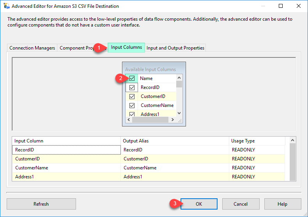Viewport: 308px width, 217px height.
Task: Uncheck the CustomerID column checkbox
Action: [x=132, y=96]
